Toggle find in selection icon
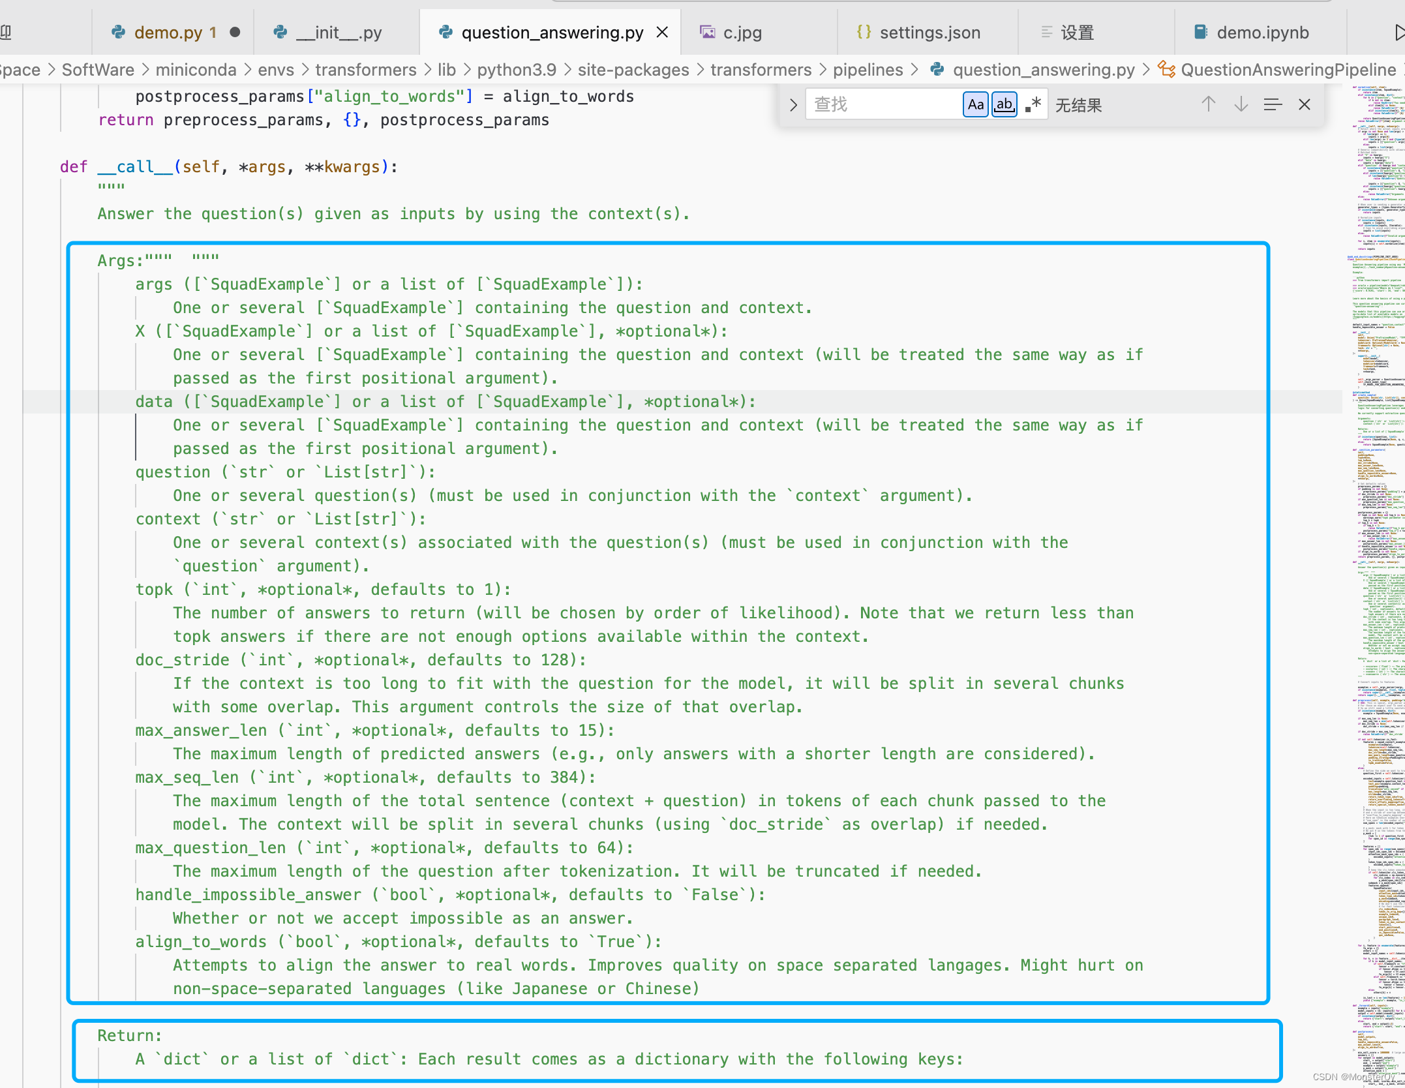1405x1088 pixels. 1273,104
